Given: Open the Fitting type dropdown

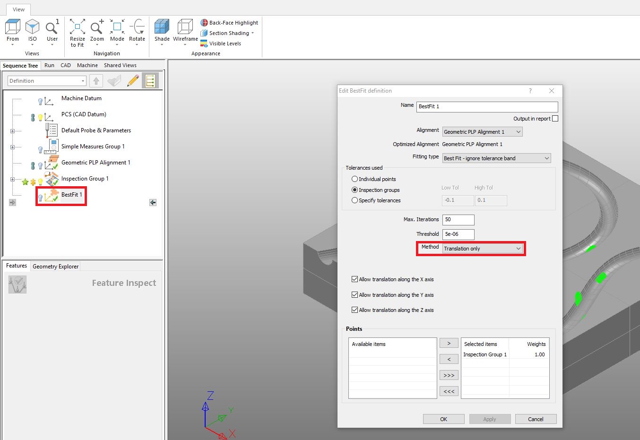Looking at the screenshot, I should pyautogui.click(x=497, y=158).
